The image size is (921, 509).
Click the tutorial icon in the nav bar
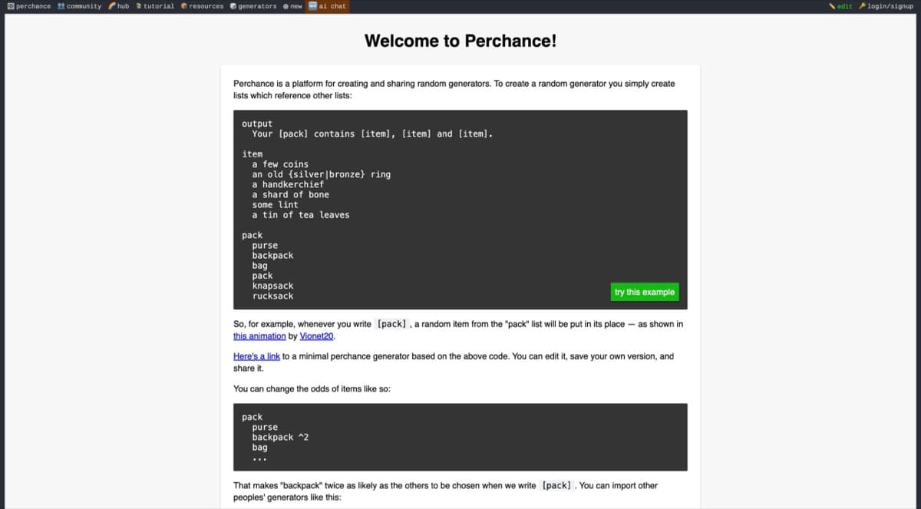click(139, 6)
